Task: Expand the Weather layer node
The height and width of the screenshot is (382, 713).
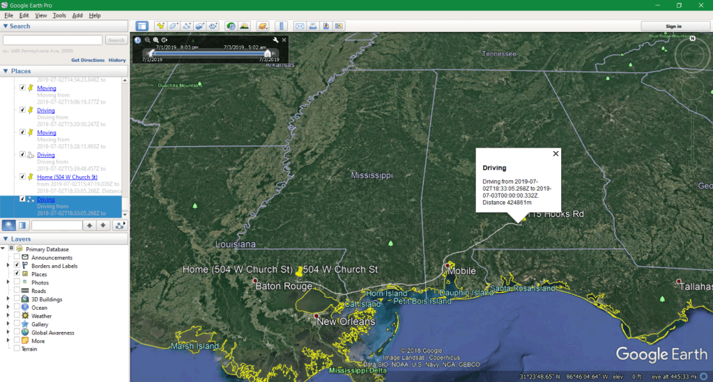Action: tap(8, 316)
